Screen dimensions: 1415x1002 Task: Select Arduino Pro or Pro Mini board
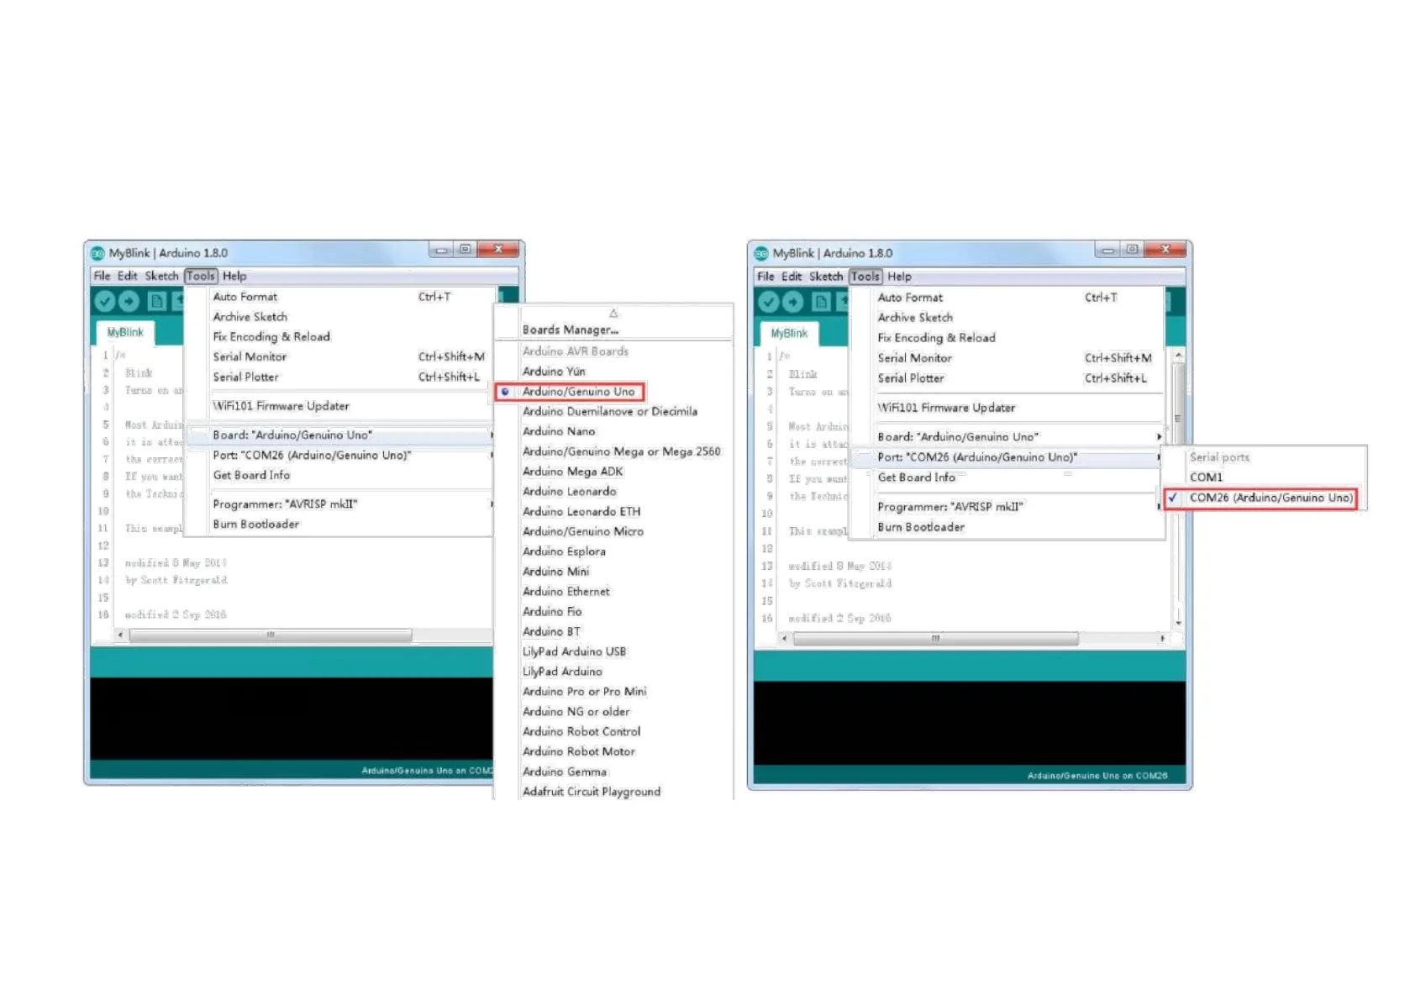pyautogui.click(x=585, y=692)
